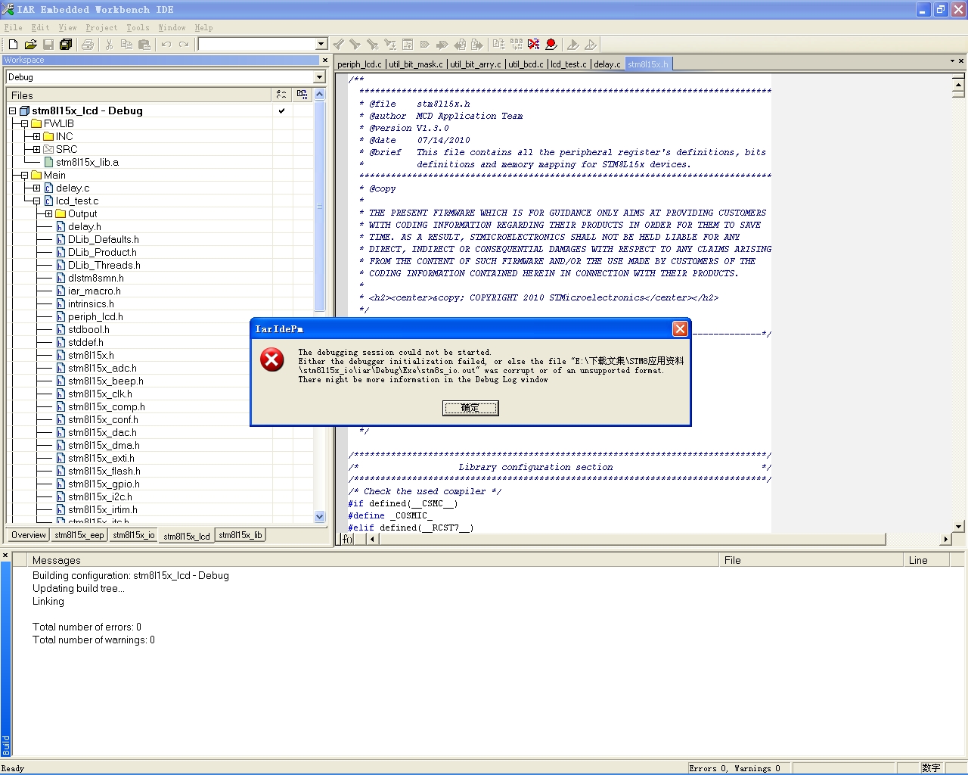Select the stm8l15x_io workspace tab
The width and height of the screenshot is (968, 775).
(134, 535)
